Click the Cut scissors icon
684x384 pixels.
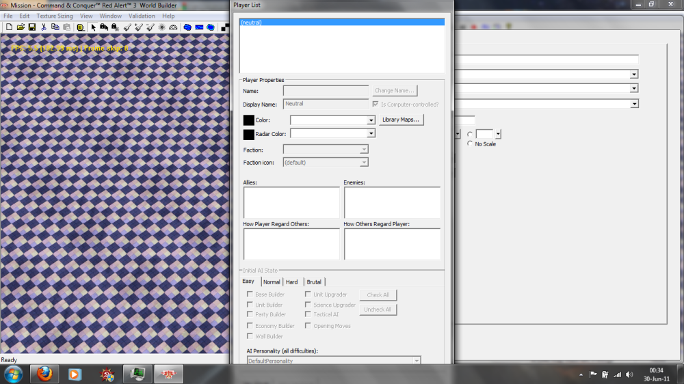click(x=44, y=27)
